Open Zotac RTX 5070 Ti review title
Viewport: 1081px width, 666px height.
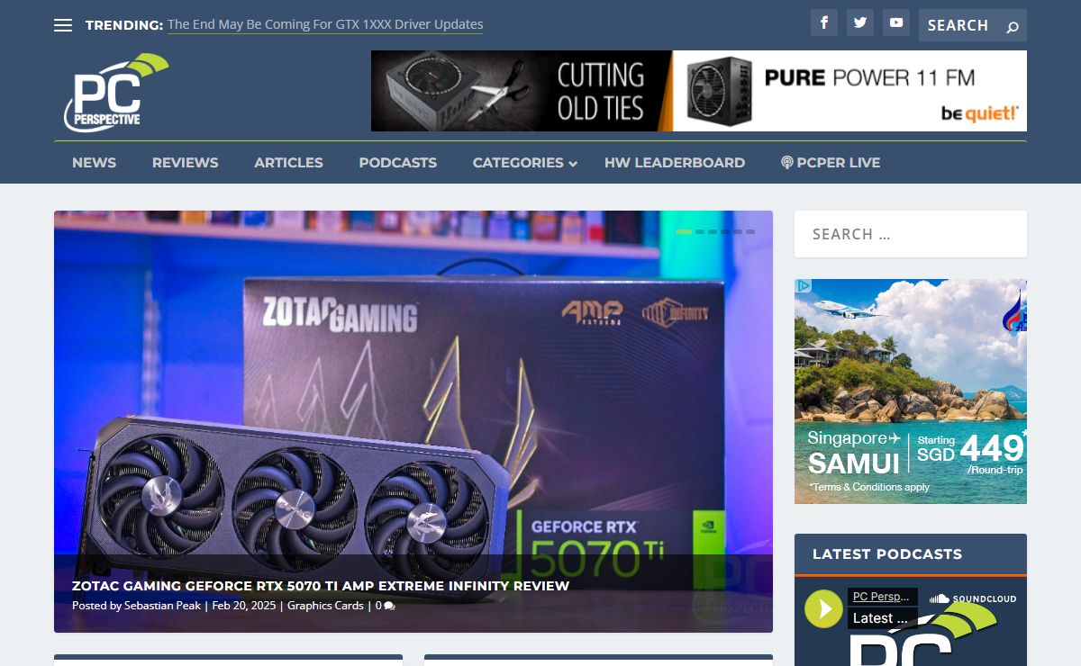point(321,586)
